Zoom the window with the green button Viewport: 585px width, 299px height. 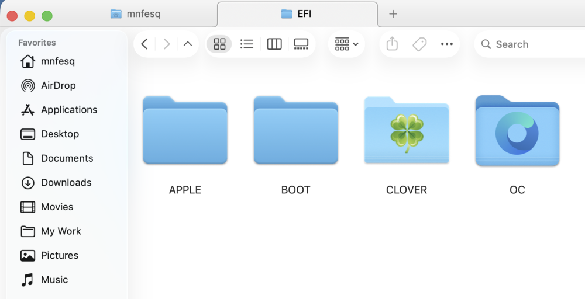point(47,16)
